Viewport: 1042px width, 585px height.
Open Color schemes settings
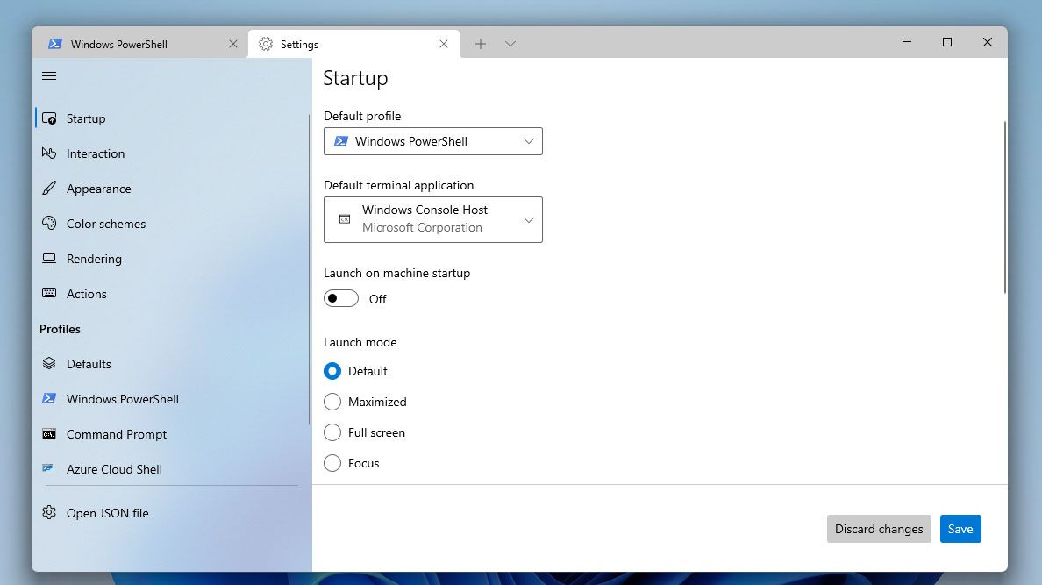[x=105, y=224]
